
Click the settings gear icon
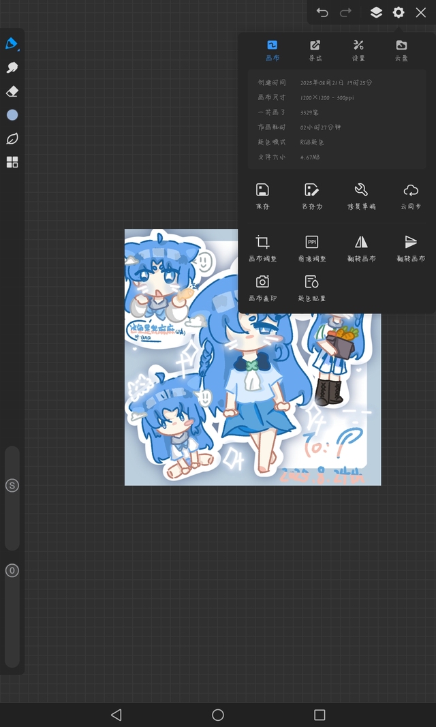[399, 12]
